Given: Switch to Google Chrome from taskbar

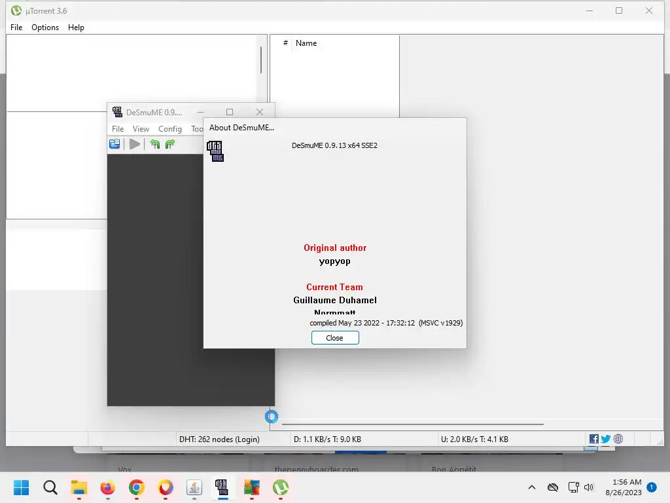Looking at the screenshot, I should point(137,487).
